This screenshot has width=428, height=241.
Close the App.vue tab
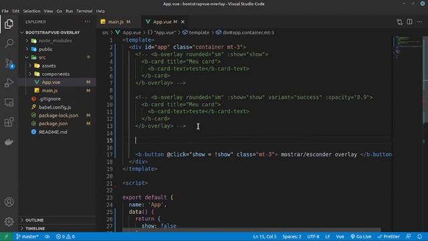pyautogui.click(x=183, y=22)
